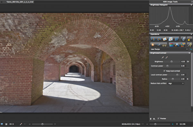
Task: Click the Contrast power value 0.49
Action: 183,66
